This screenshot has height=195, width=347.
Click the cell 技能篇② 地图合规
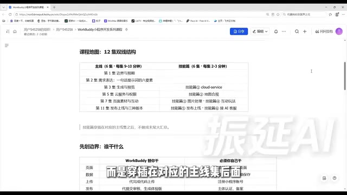[x=204, y=94]
